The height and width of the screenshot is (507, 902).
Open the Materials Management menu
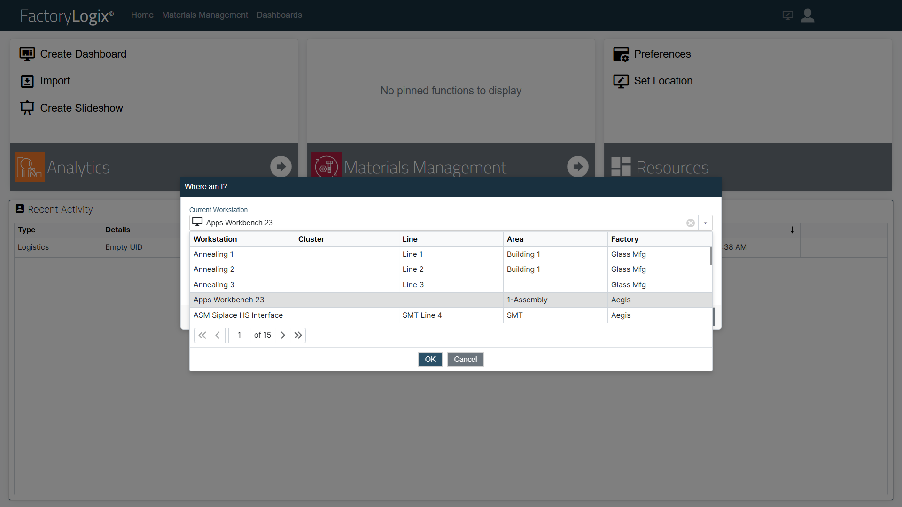205,15
